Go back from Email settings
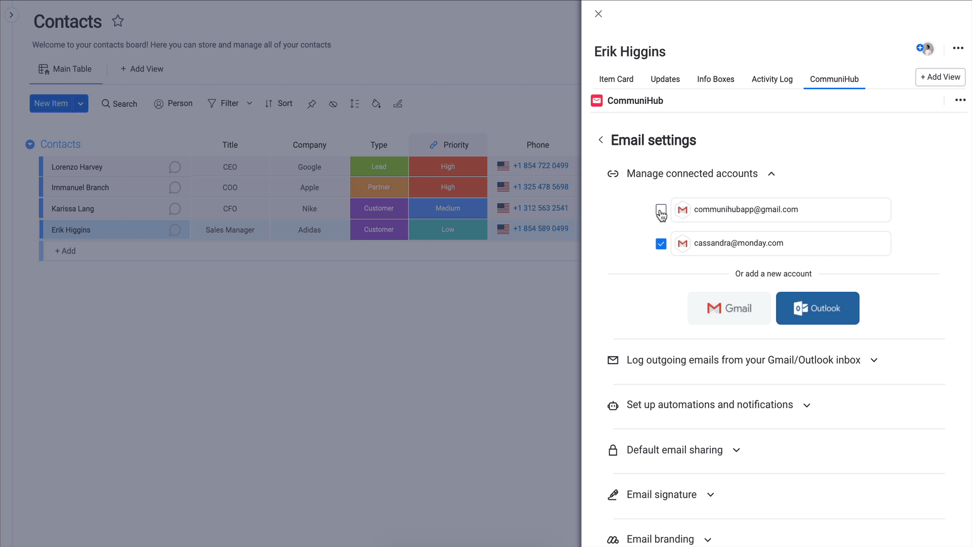Screen dimensions: 972x547 coord(600,140)
